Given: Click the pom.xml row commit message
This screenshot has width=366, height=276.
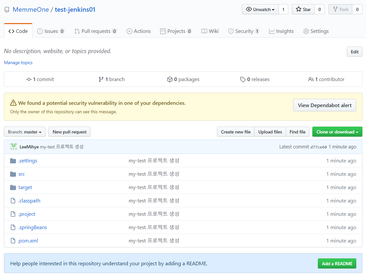Looking at the screenshot, I should (x=154, y=241).
